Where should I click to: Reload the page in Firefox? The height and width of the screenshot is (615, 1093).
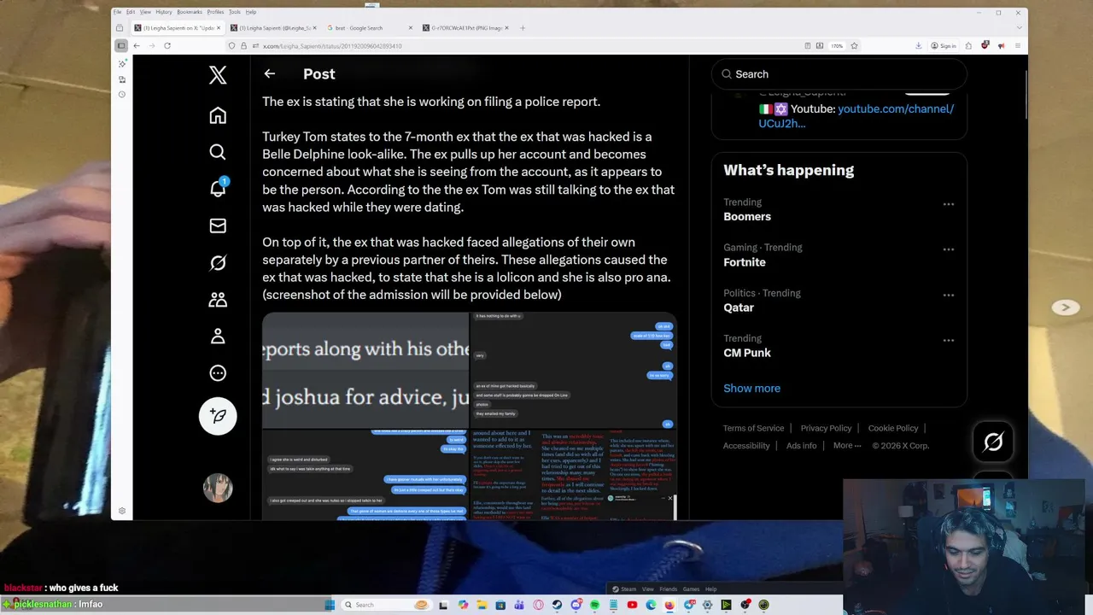coord(167,45)
